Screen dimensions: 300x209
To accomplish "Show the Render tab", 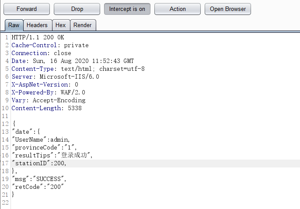I will tap(83, 25).
